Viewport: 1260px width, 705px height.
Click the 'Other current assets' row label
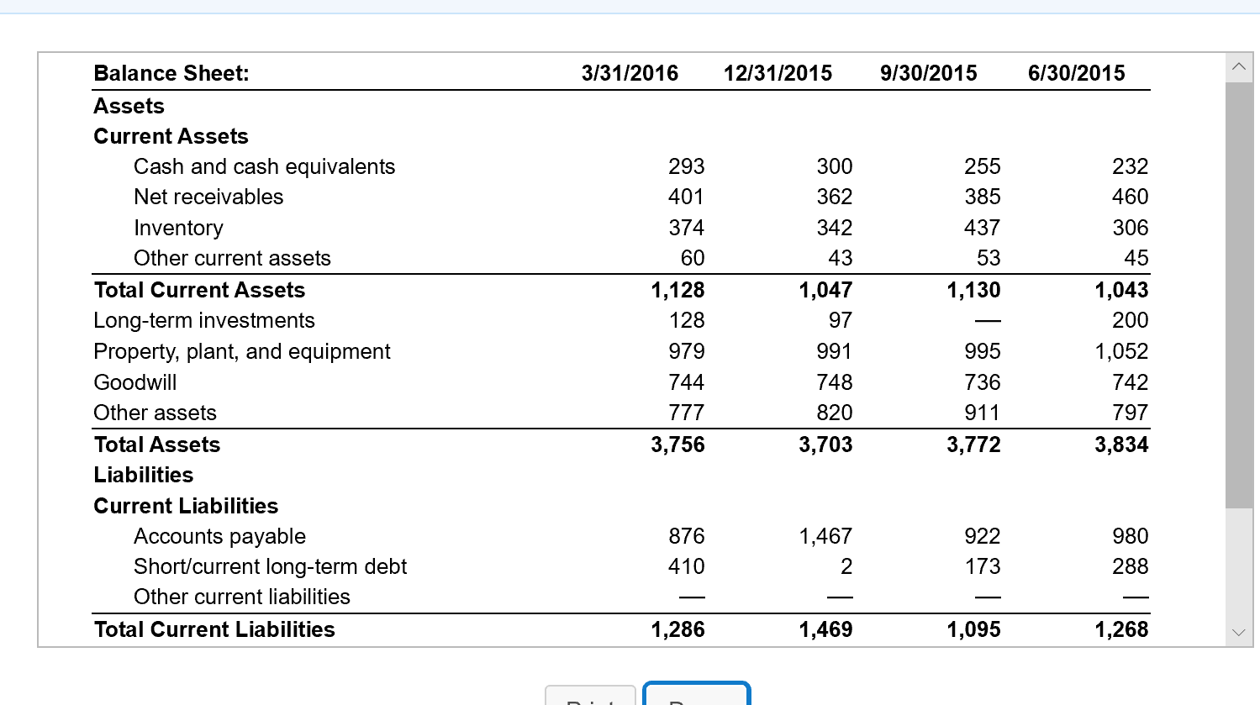pos(232,258)
